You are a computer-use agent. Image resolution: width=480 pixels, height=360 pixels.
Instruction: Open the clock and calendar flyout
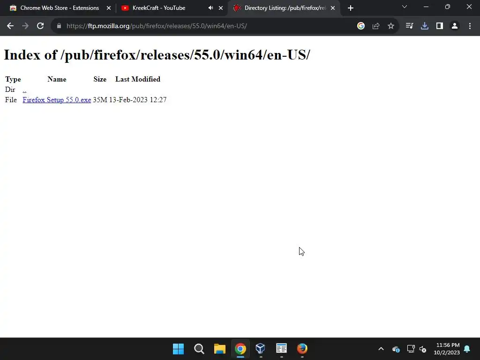coord(447,349)
